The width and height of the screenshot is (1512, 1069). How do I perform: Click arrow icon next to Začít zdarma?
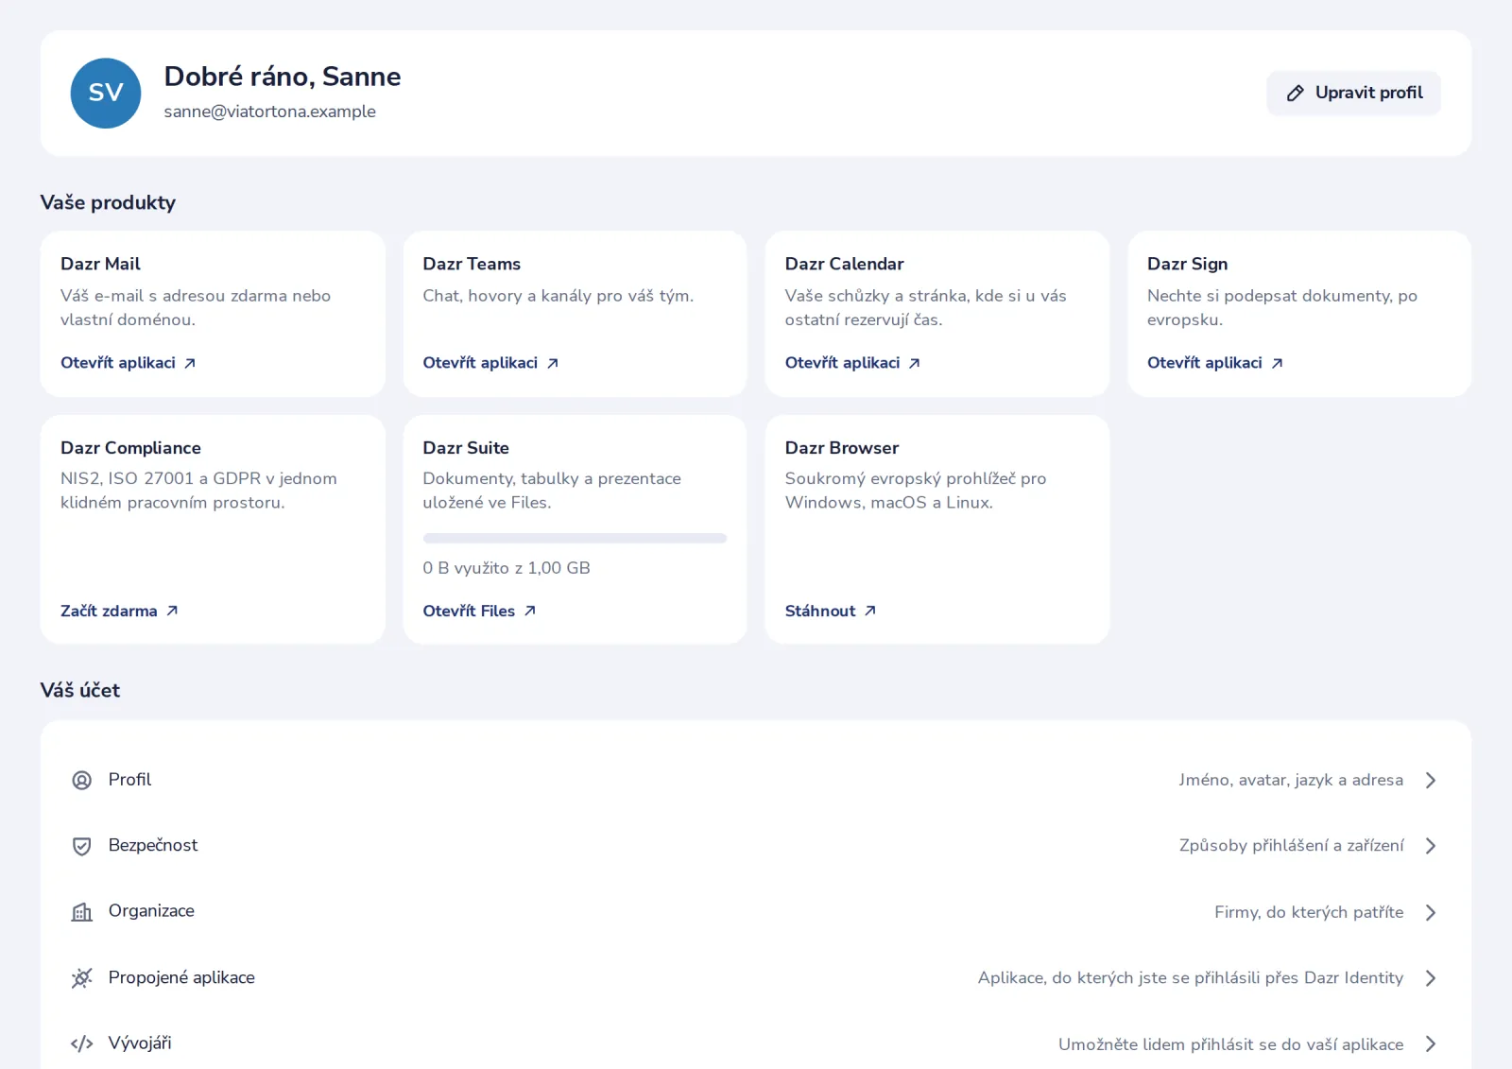pos(172,611)
